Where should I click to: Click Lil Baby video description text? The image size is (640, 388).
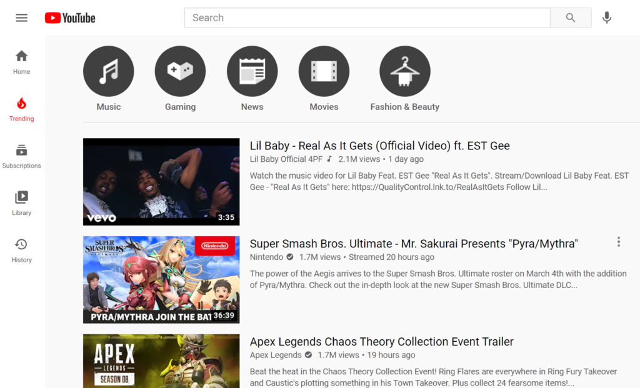click(439, 182)
